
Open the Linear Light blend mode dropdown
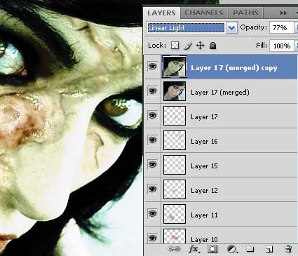pos(231,28)
